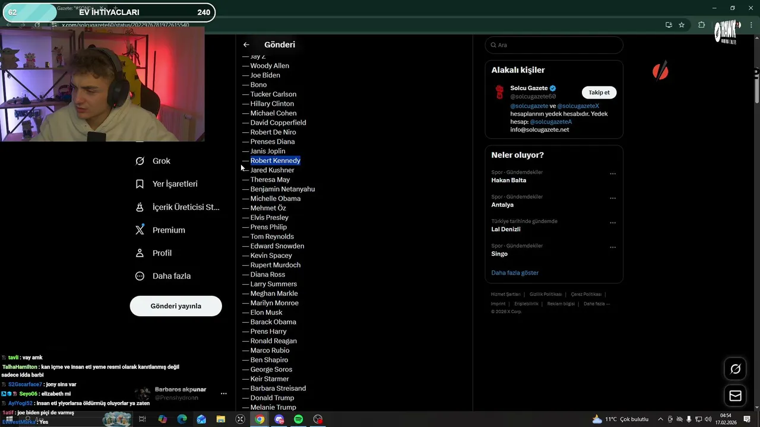Open the @solcugazeteA backup account link

click(551, 122)
